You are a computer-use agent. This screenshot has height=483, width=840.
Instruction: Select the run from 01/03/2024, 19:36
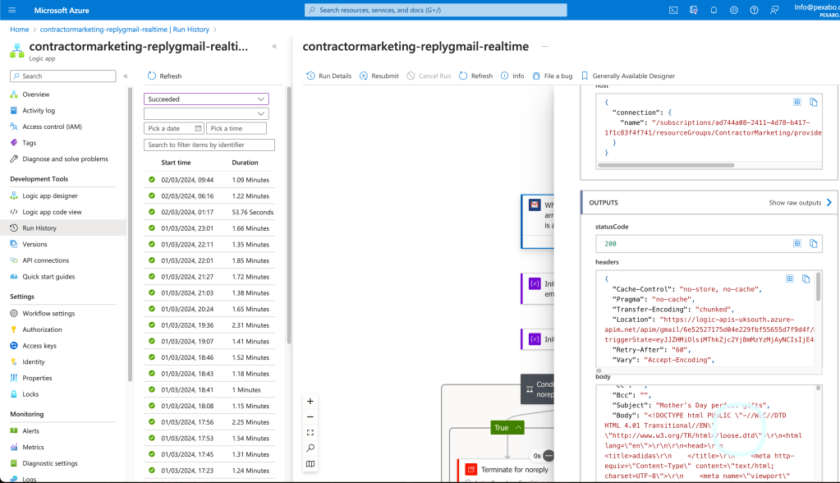pyautogui.click(x=209, y=325)
